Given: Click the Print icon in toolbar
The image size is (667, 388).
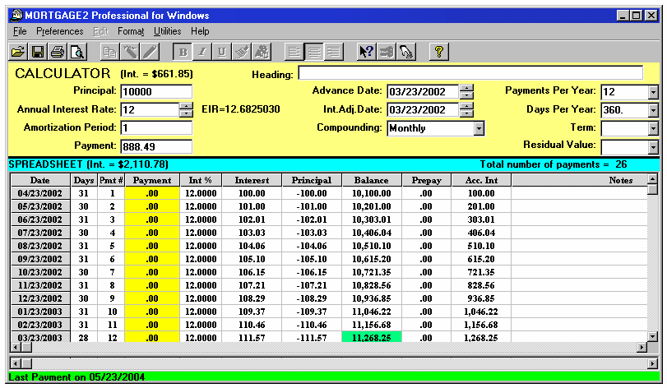Looking at the screenshot, I should pos(57,52).
